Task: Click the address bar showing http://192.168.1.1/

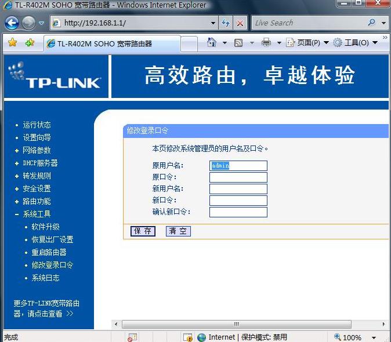Action: [133, 23]
